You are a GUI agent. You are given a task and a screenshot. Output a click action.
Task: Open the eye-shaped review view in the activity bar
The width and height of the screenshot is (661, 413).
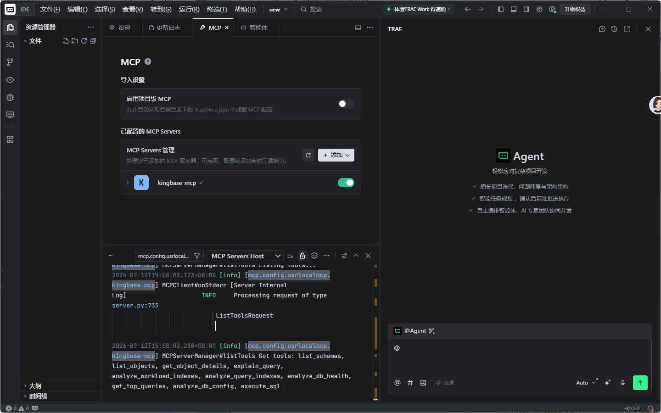[x=10, y=80]
